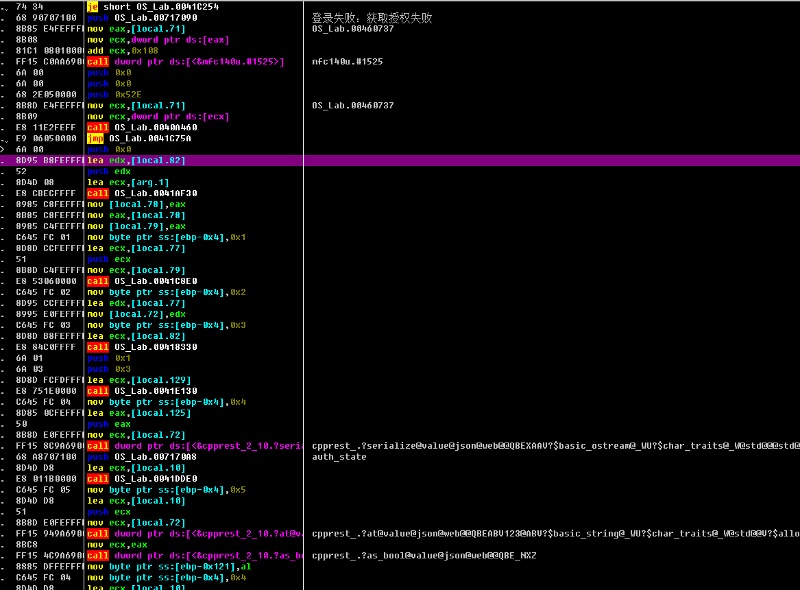This screenshot has width=800, height=590.
Task: Click 'push eax' instruction
Action: point(109,424)
